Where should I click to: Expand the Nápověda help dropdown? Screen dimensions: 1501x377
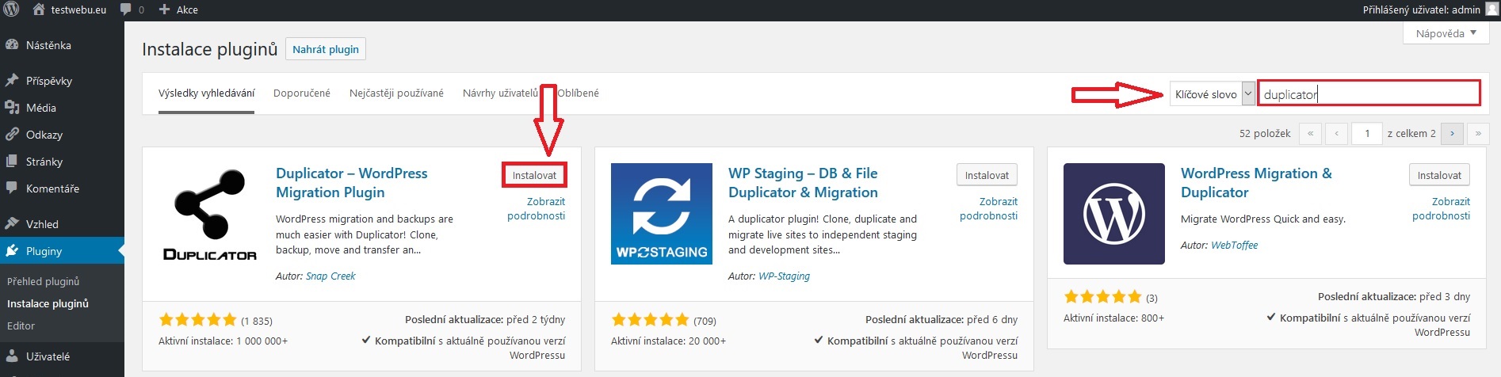pyautogui.click(x=1446, y=33)
